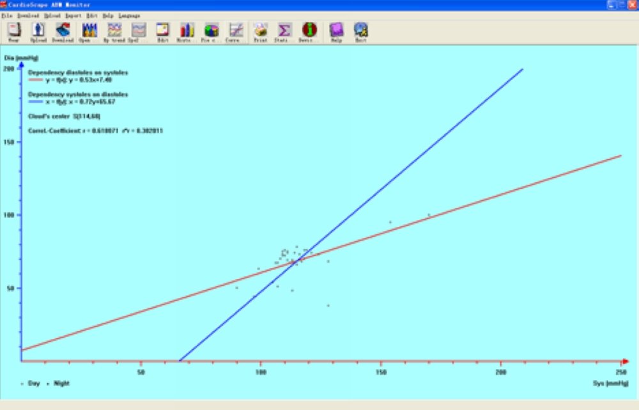This screenshot has width=639, height=410.
Task: Click the red regression equation y = 0.53x+7.40
Action: [79, 80]
